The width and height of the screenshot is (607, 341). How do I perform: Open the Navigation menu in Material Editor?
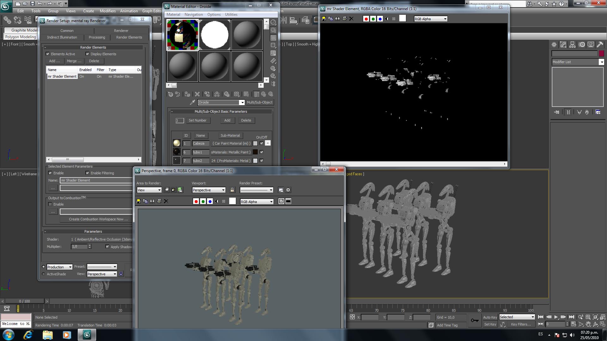(193, 15)
